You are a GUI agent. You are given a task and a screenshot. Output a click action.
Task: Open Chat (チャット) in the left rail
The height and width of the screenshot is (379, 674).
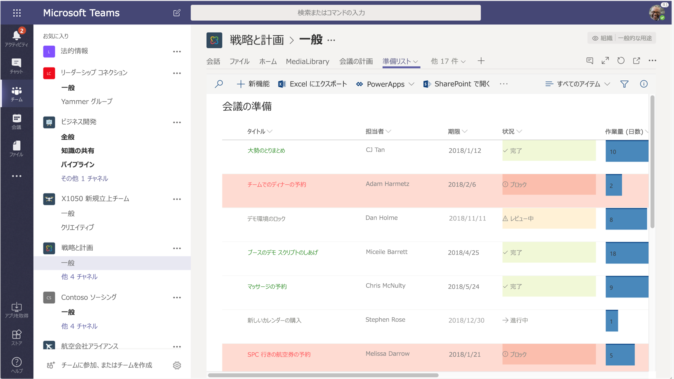pos(16,66)
